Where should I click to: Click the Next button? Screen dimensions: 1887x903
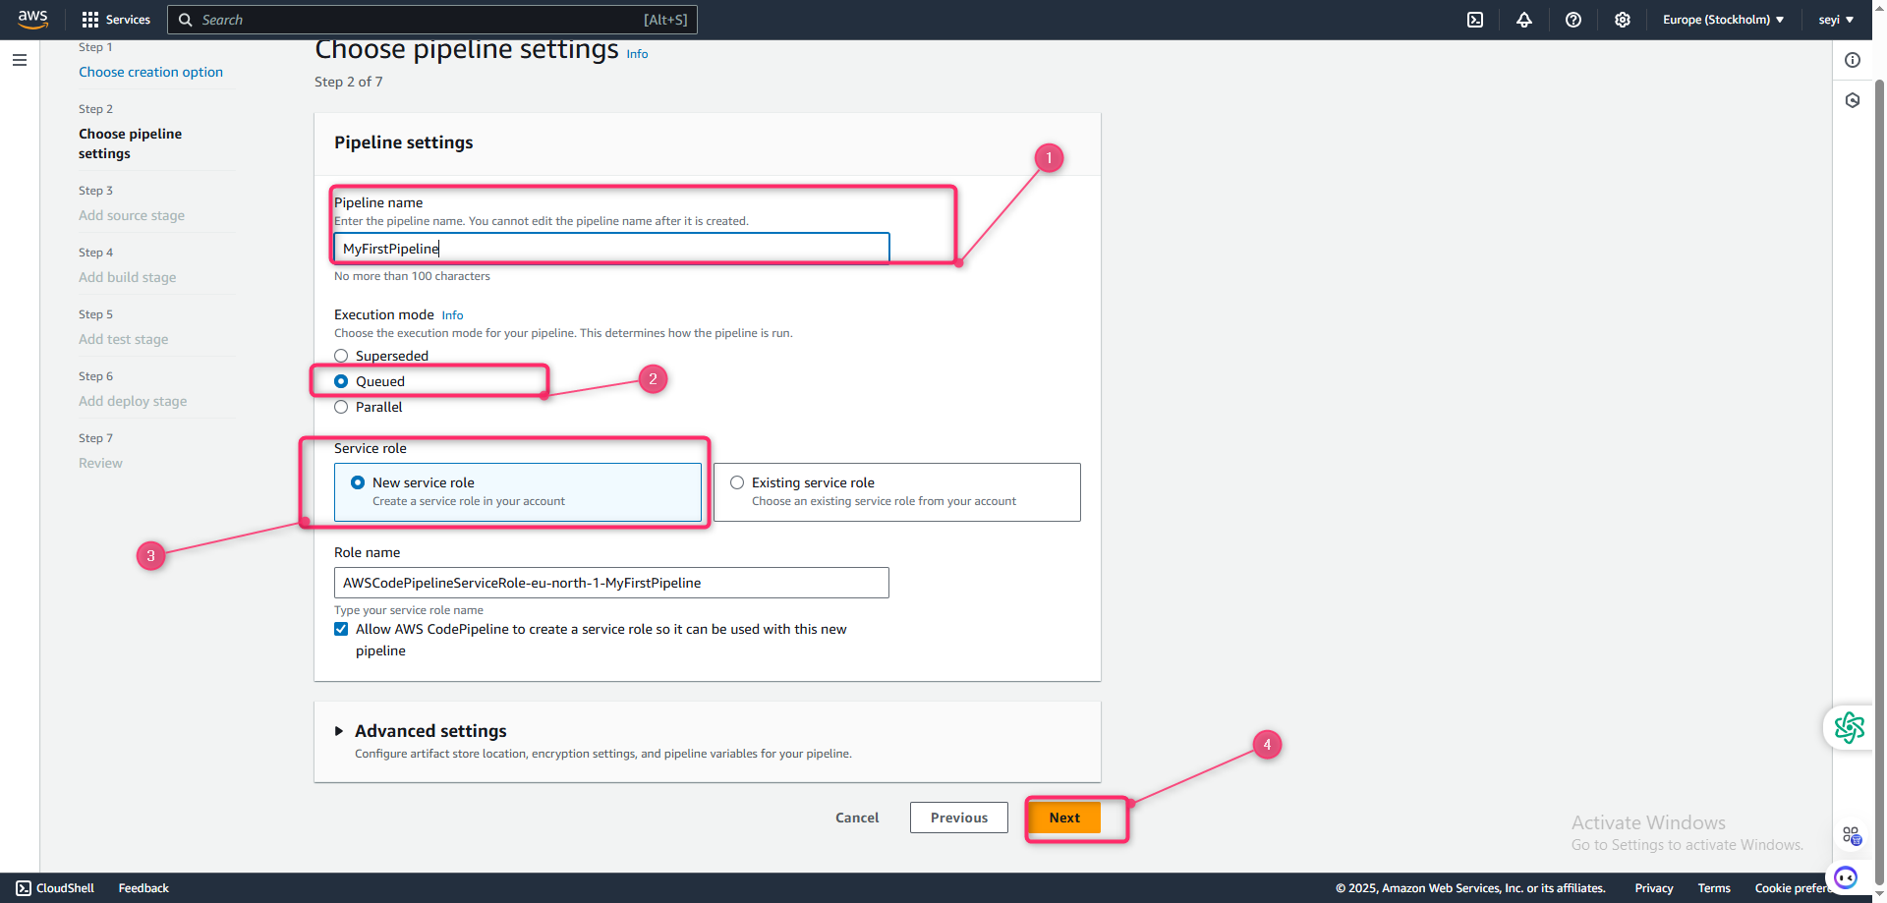click(x=1064, y=818)
